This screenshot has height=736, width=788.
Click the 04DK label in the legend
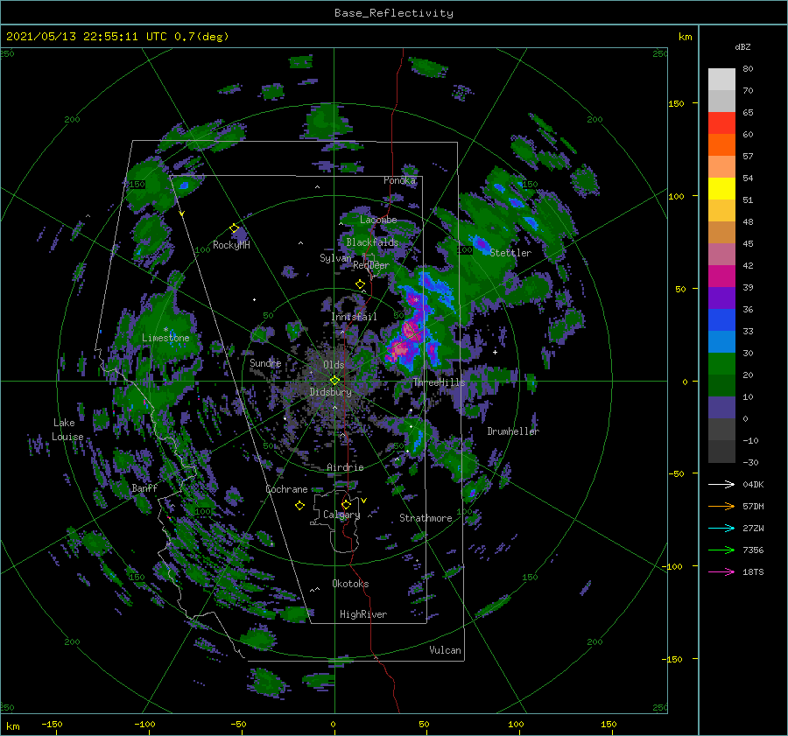tap(753, 484)
